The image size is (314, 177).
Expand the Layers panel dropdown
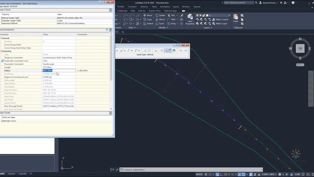(208, 28)
